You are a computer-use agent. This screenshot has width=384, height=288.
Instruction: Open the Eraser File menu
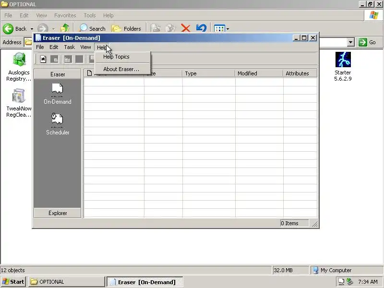40,47
